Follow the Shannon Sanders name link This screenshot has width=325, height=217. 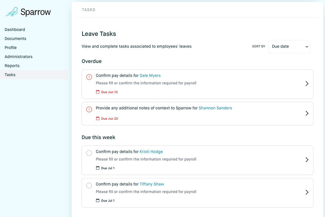tap(215, 108)
